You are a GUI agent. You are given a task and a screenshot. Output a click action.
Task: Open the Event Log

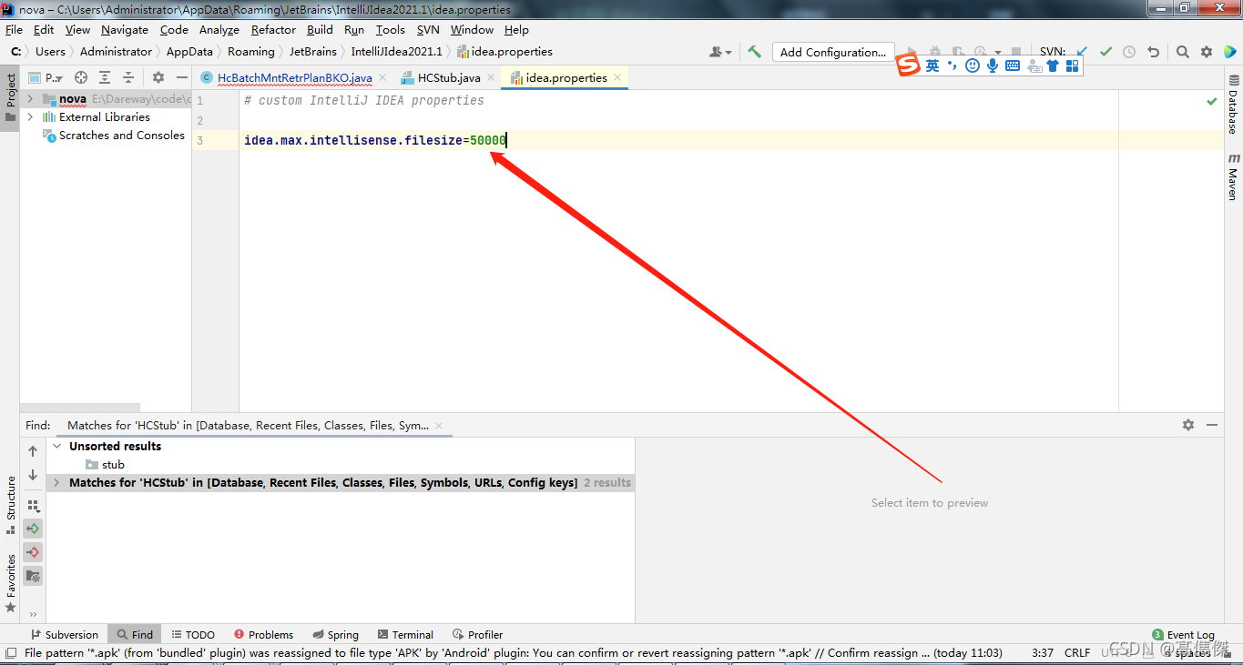1183,635
